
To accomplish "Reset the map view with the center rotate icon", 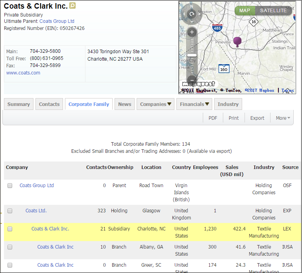I will click(x=192, y=14).
